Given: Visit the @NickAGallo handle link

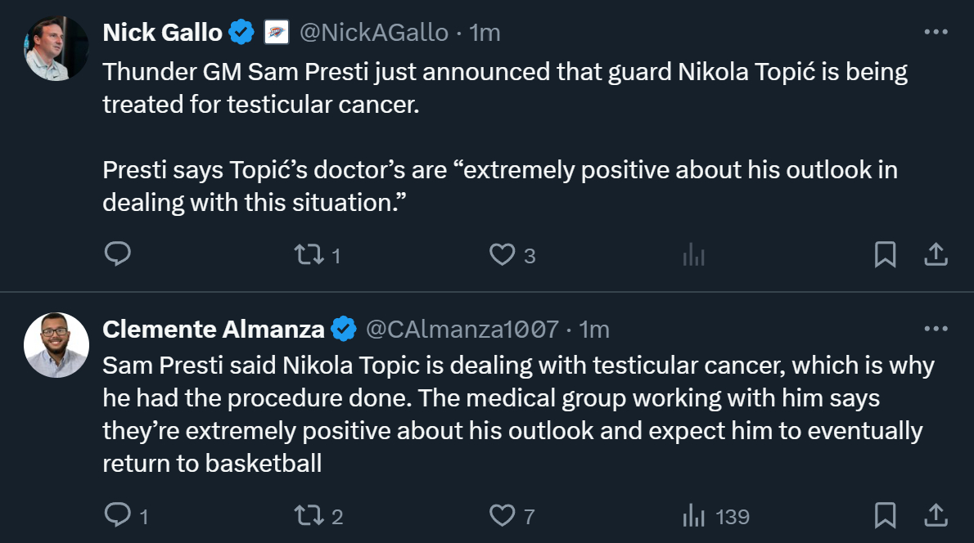Looking at the screenshot, I should pyautogui.click(x=374, y=33).
